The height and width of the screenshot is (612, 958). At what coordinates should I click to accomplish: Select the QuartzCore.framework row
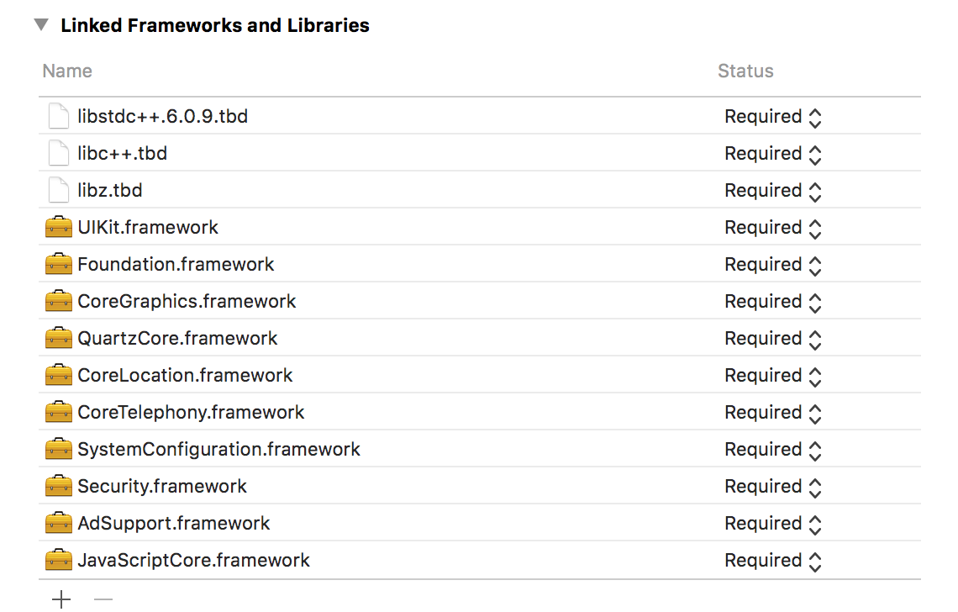pyautogui.click(x=480, y=338)
